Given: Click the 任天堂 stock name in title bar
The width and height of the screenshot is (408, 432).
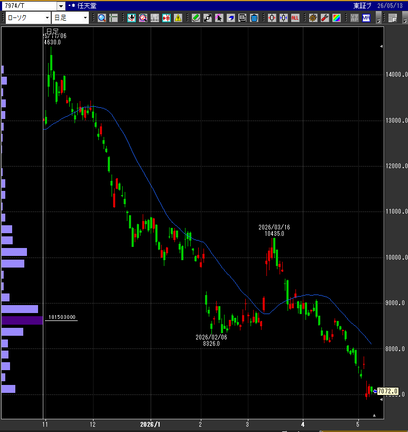Looking at the screenshot, I should (x=87, y=6).
